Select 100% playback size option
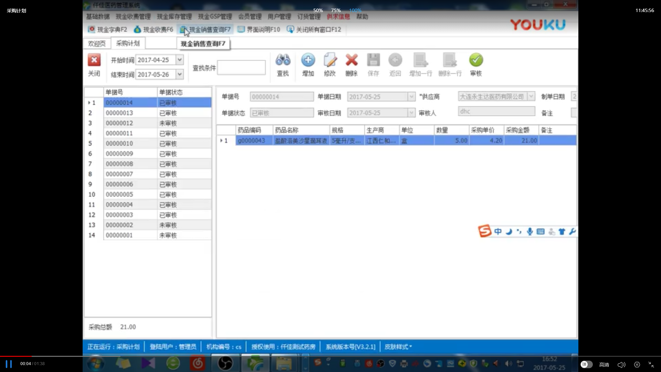 coord(355,10)
